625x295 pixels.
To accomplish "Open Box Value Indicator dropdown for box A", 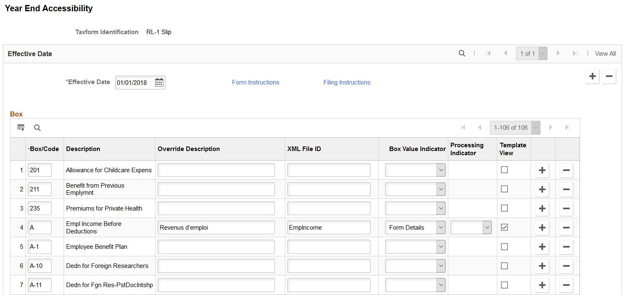I will pos(415,228).
